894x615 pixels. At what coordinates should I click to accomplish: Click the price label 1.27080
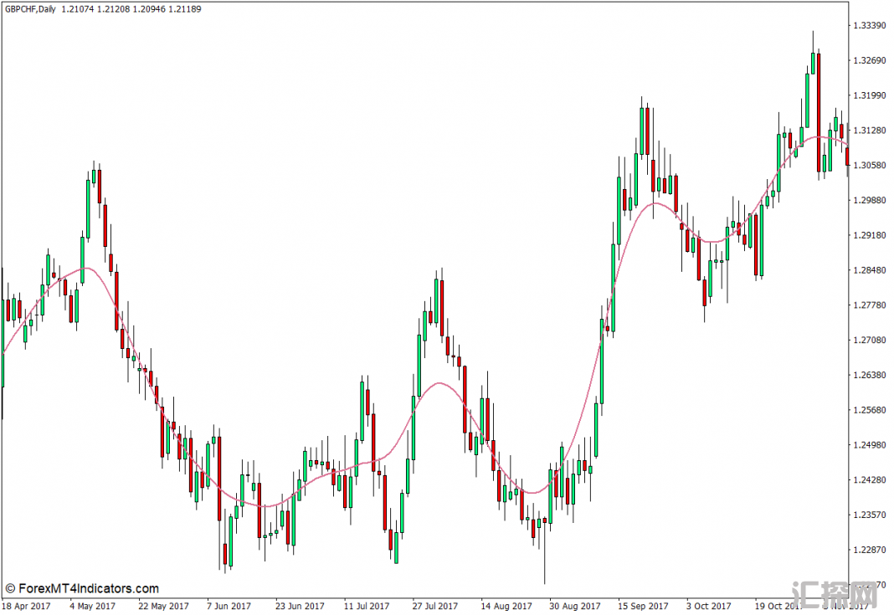click(870, 341)
